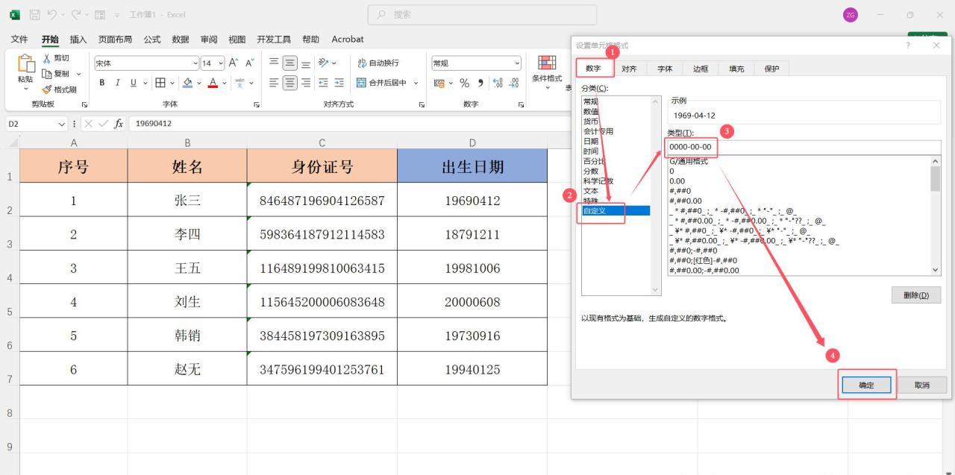Toggle 自动换行 wrap text
This screenshot has height=475, width=955.
(x=378, y=63)
